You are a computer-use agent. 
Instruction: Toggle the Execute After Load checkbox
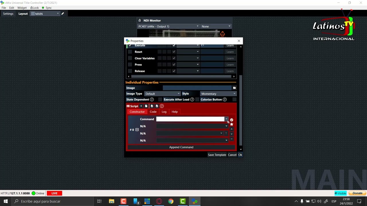tap(197, 100)
